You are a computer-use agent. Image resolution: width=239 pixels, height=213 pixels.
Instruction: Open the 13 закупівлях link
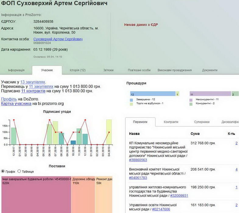33,82
